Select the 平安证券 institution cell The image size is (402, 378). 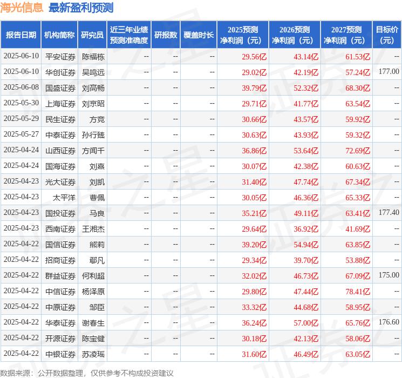60,57
